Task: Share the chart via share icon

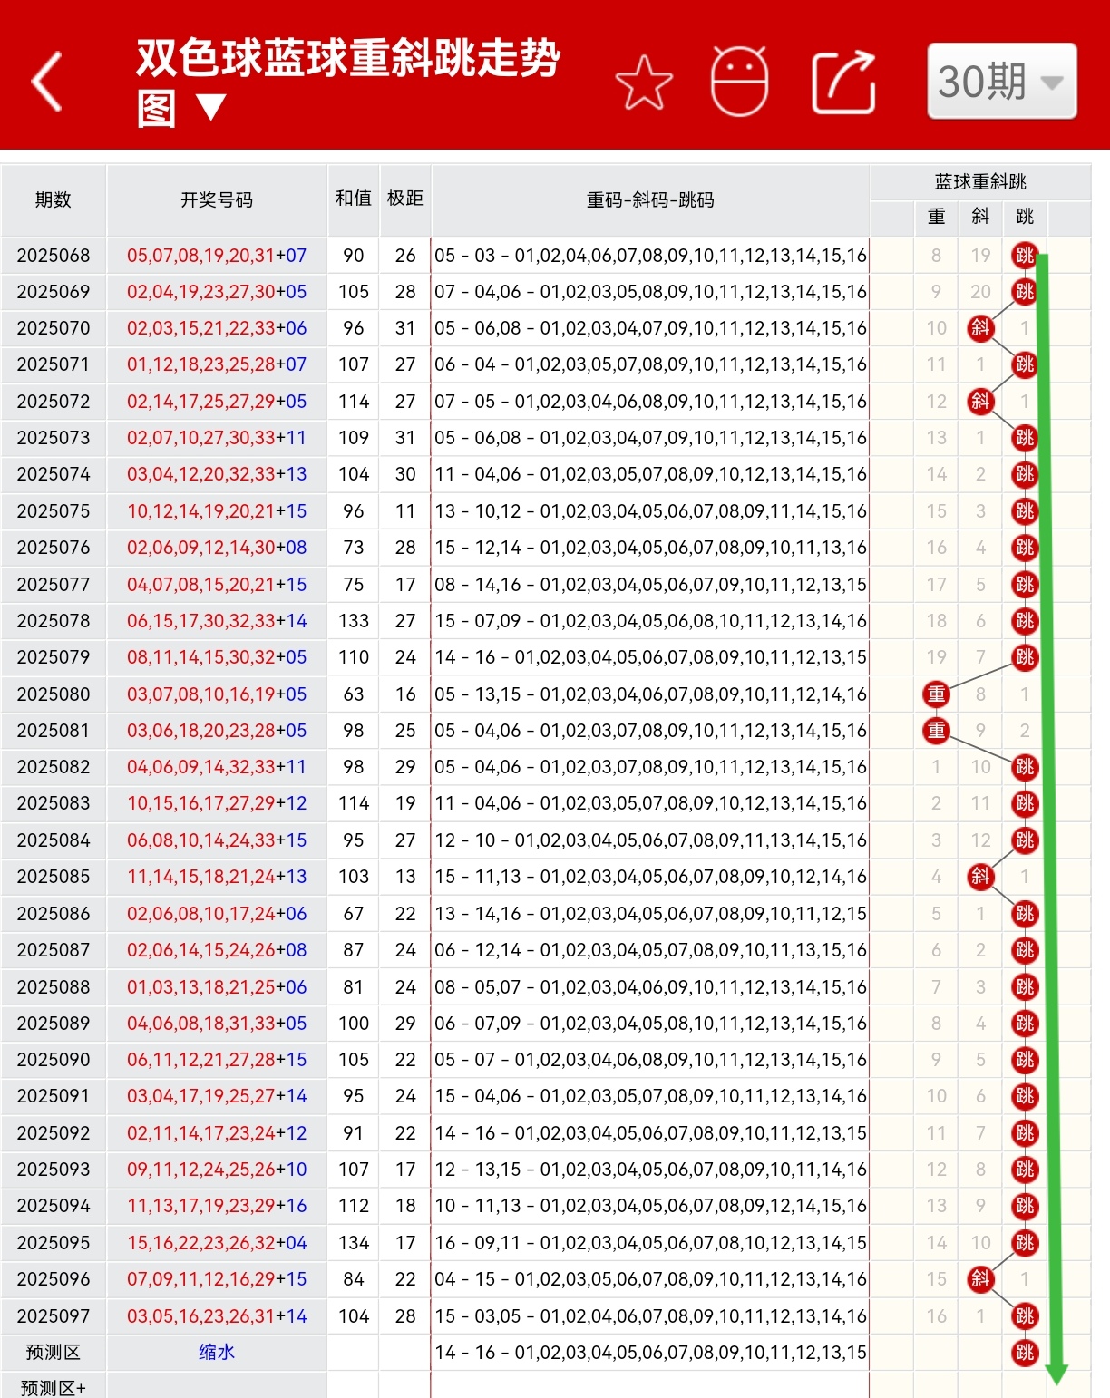Action: pos(843,82)
